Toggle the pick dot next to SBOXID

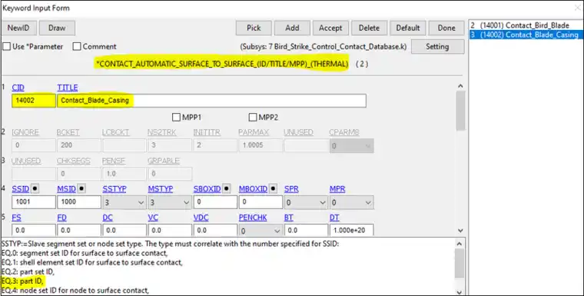[x=226, y=188]
